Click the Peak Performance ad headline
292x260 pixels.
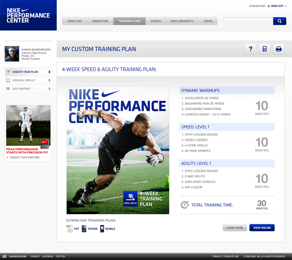[x=27, y=151]
